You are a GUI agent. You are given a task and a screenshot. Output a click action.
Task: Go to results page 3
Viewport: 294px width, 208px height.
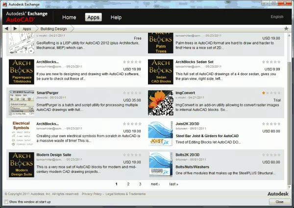(x=140, y=184)
